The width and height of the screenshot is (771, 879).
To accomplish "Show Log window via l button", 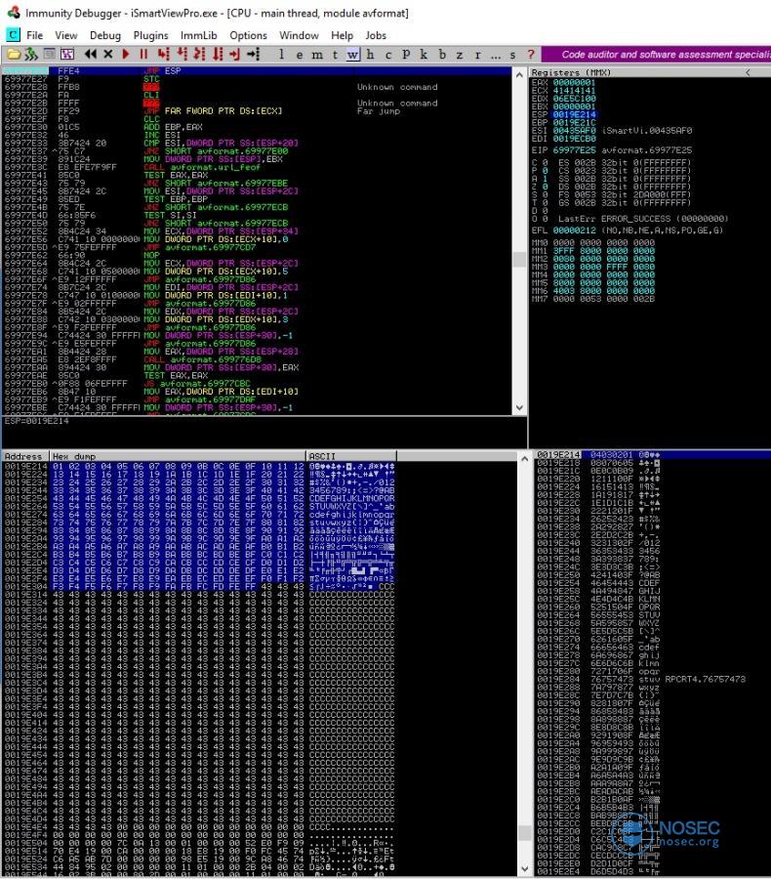I will click(x=281, y=55).
